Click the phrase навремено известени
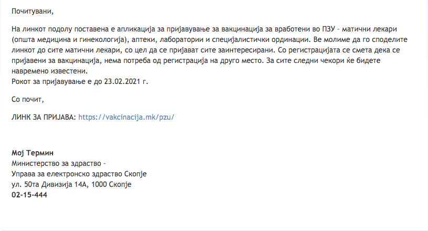 tap(49, 71)
